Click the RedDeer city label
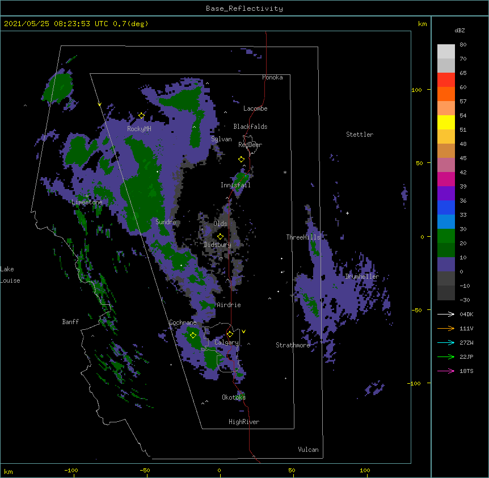Image resolution: width=489 pixels, height=478 pixels. point(250,145)
